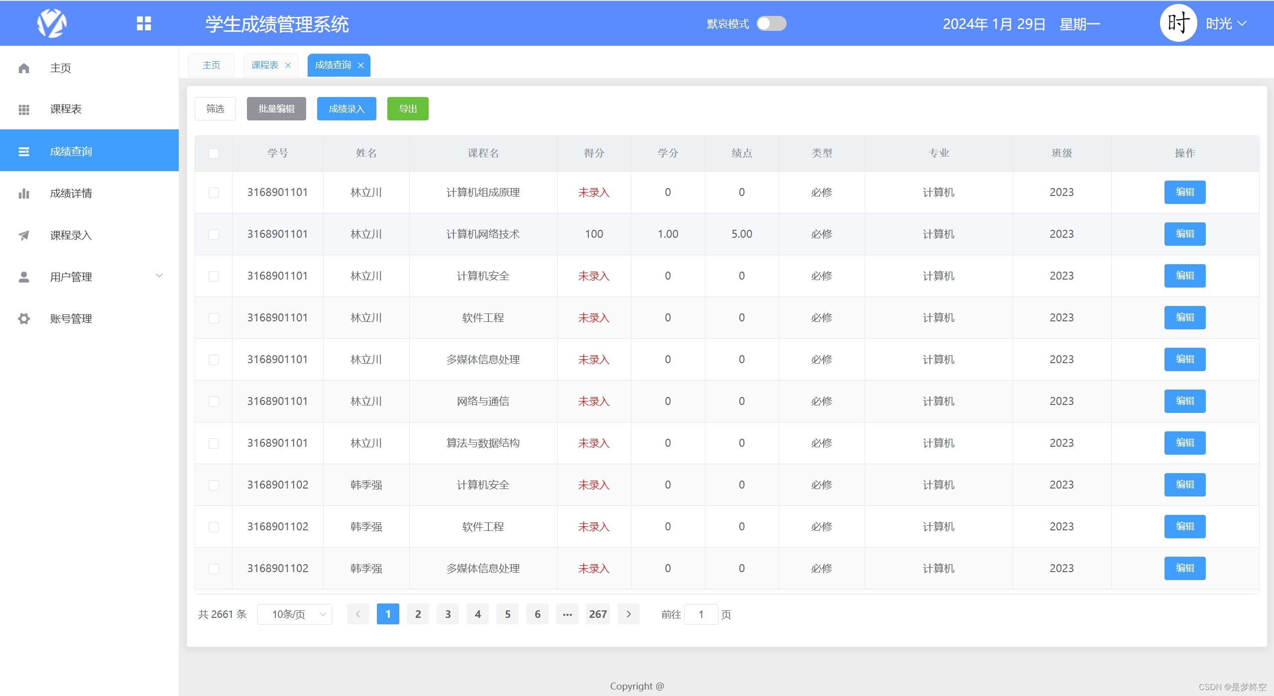The height and width of the screenshot is (696, 1274).
Task: Click the green 导出 button
Action: pyautogui.click(x=408, y=109)
